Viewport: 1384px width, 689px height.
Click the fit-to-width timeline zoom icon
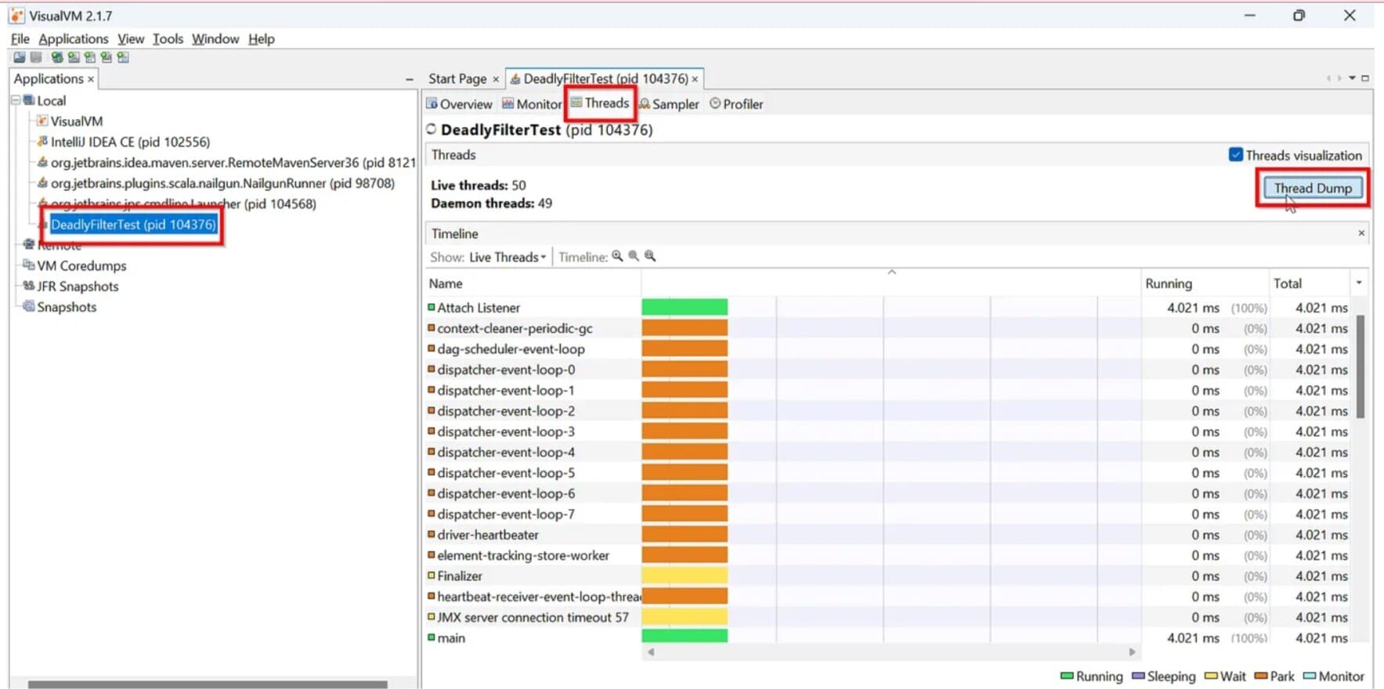650,256
